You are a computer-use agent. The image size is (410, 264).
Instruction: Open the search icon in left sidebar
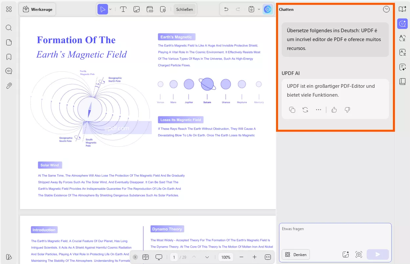[9, 28]
